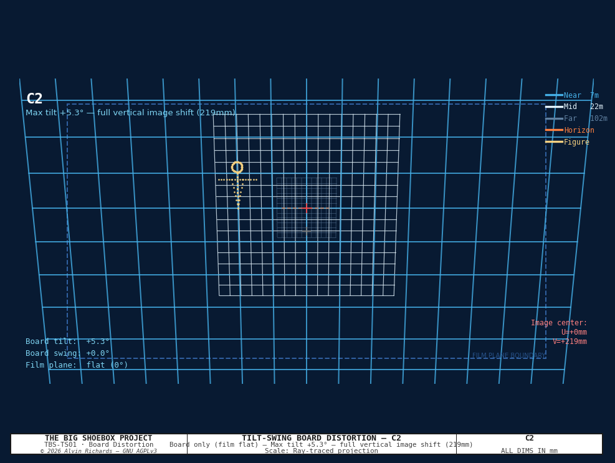The width and height of the screenshot is (615, 463).
Task: Click the Near 7m legend label
Action: 581,95
